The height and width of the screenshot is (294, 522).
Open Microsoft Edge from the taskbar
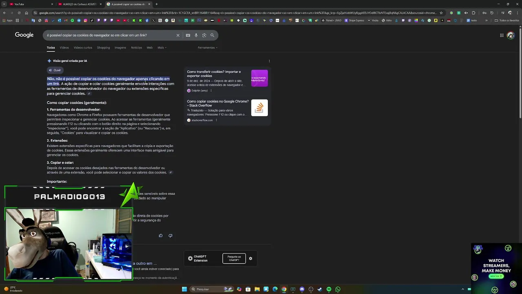275,289
